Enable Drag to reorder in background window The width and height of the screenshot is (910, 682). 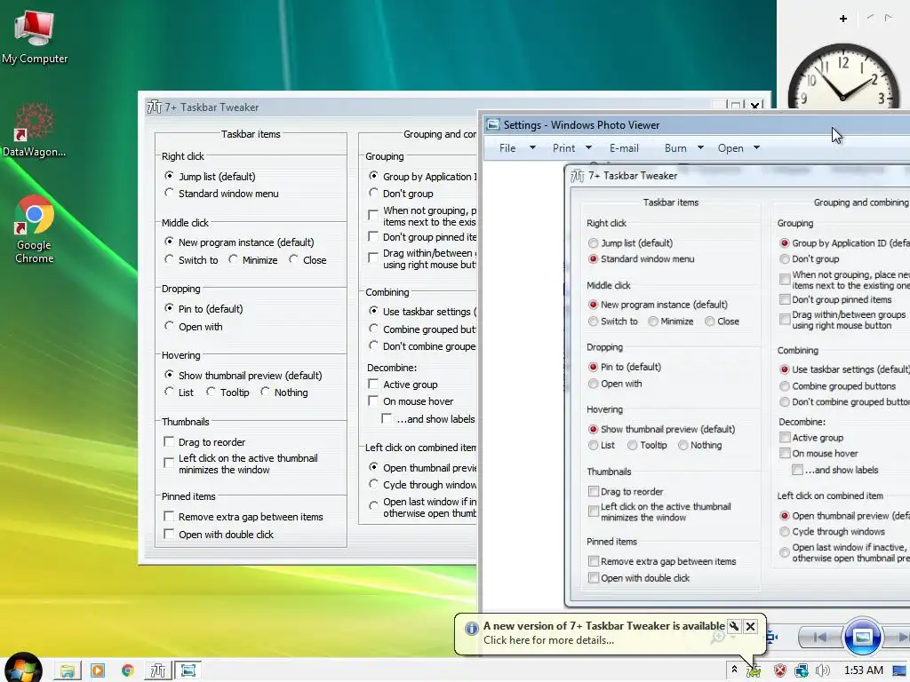[204, 442]
